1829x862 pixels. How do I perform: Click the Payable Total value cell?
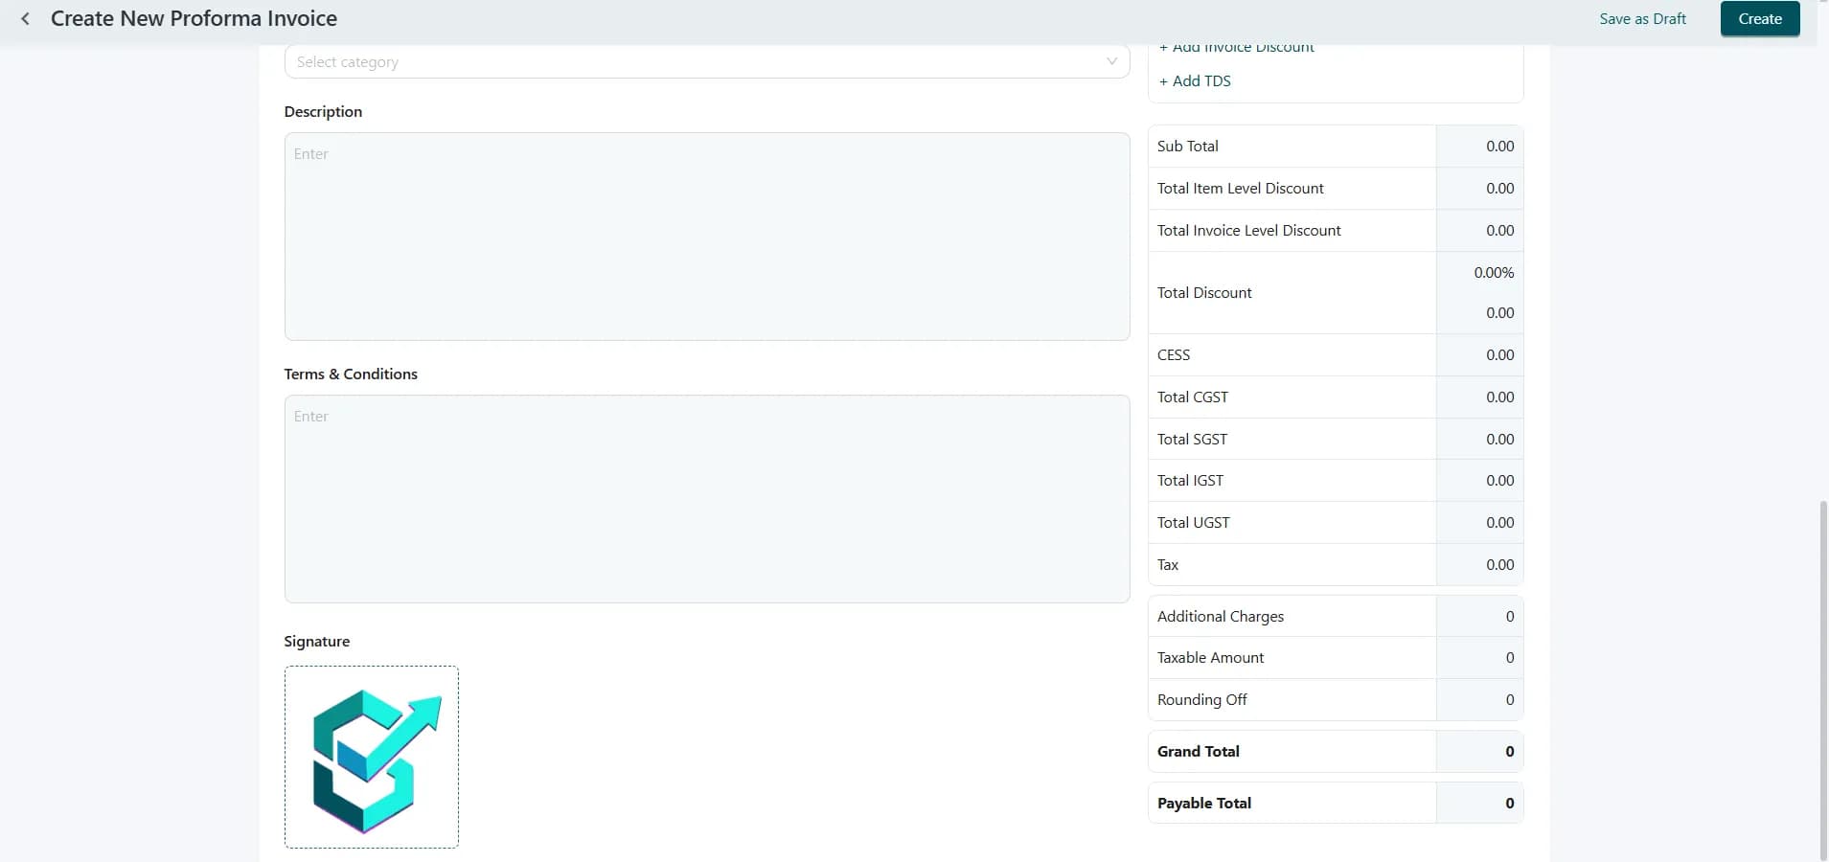click(x=1479, y=804)
